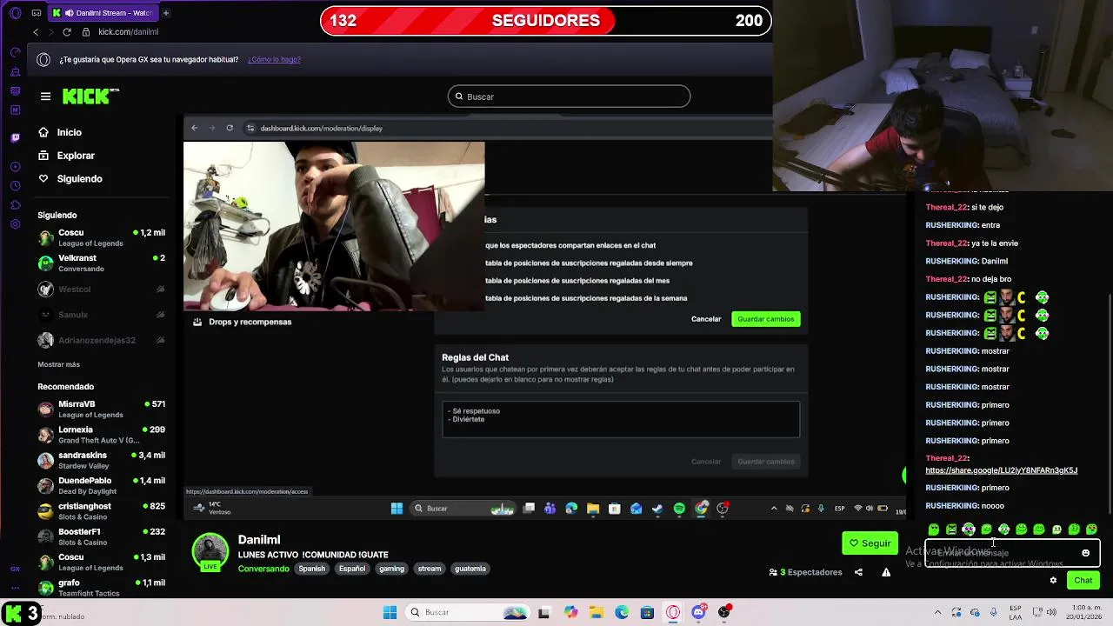This screenshot has width=1113, height=626.
Task: Open the GX Control speedometer icon
Action: pos(15,52)
